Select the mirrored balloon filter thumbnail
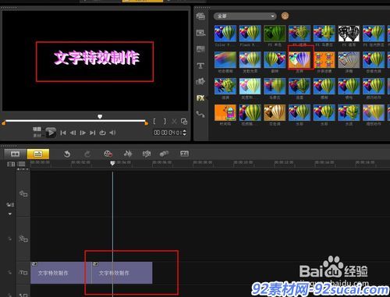The width and height of the screenshot is (390, 297). click(x=275, y=59)
